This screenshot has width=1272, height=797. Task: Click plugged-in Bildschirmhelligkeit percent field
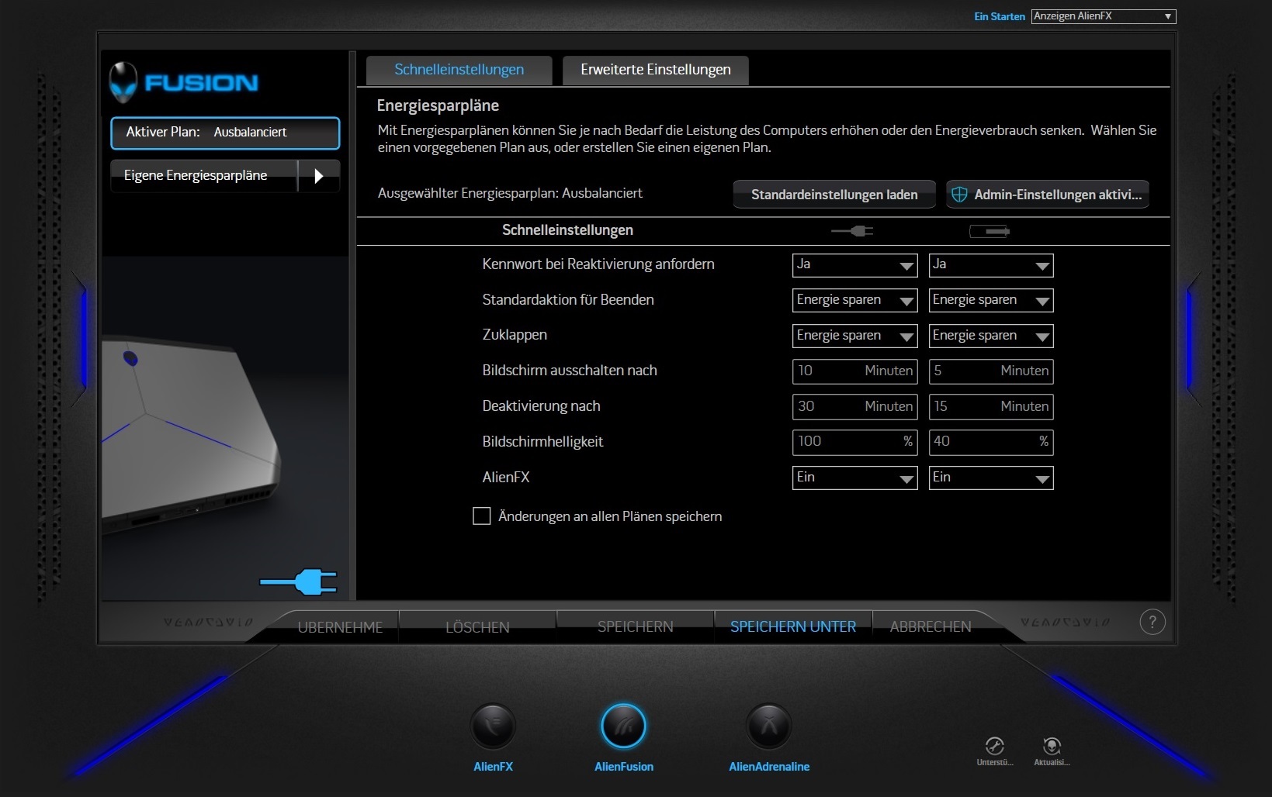point(854,442)
